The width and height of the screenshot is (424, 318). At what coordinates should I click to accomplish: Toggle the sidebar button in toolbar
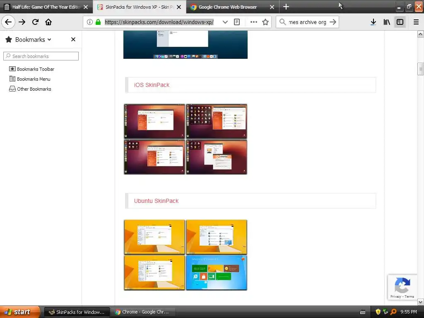pyautogui.click(x=400, y=22)
